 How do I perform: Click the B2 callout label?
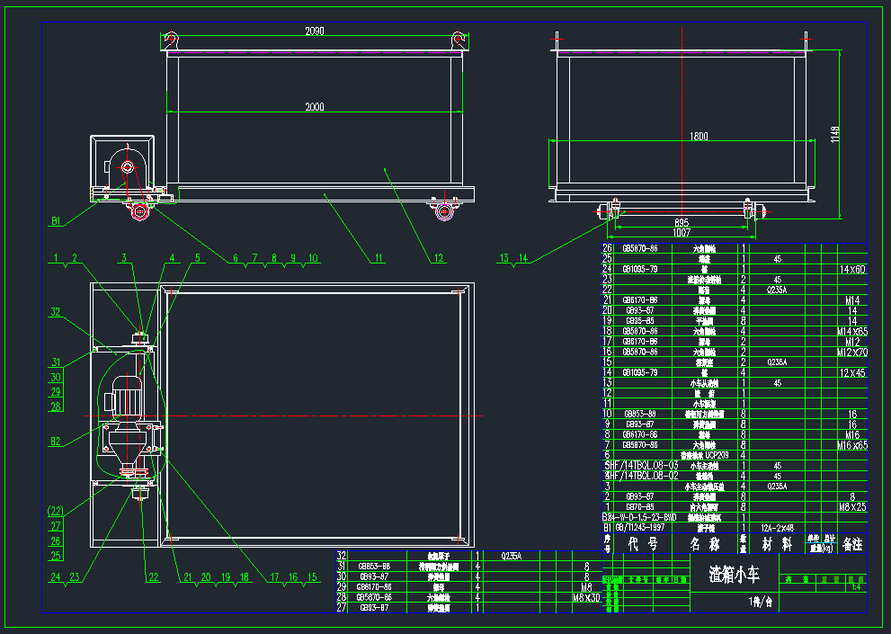click(x=55, y=442)
